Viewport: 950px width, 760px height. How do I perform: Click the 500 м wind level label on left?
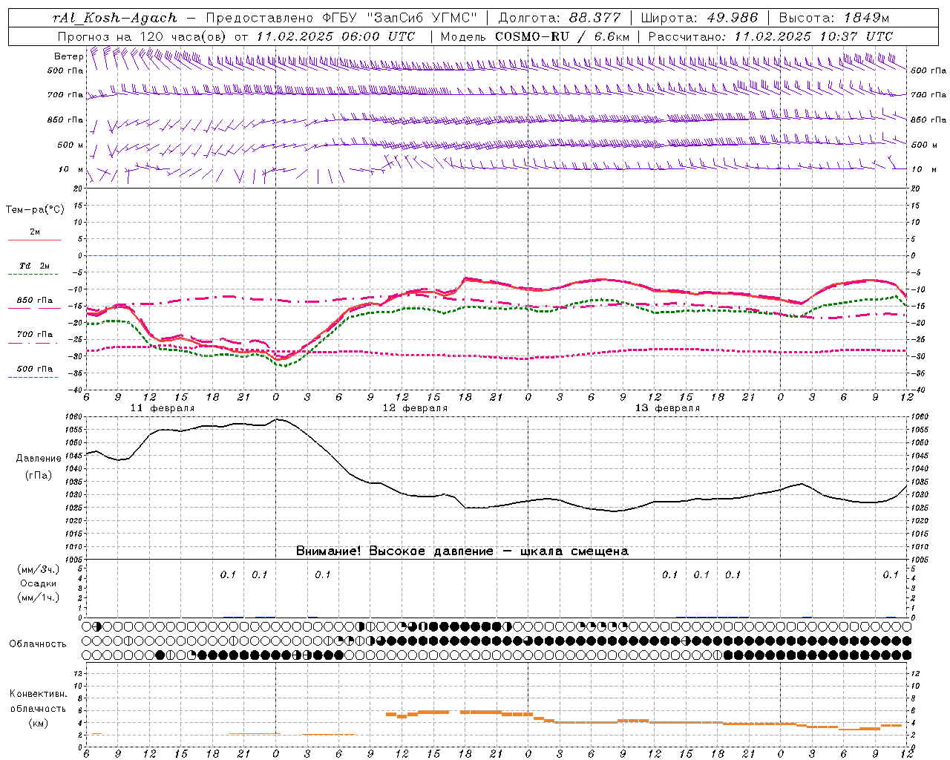pyautogui.click(x=71, y=145)
